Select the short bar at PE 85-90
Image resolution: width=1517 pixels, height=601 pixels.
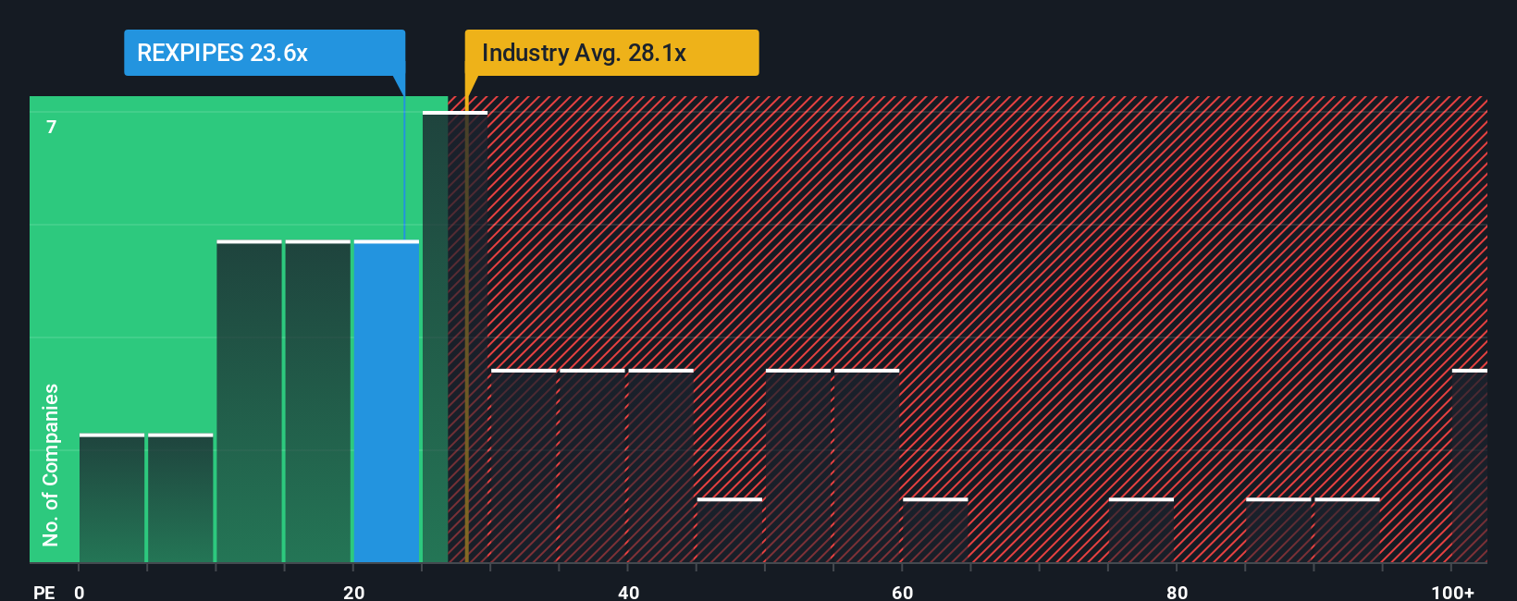(x=1278, y=531)
